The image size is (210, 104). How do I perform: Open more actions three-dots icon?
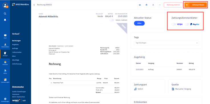(160, 5)
